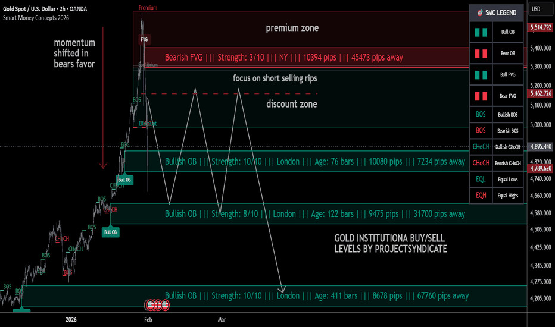Screen dimensions: 555x327
Task: Click the EQH Equal Highs legend symbol
Action: tap(481, 194)
